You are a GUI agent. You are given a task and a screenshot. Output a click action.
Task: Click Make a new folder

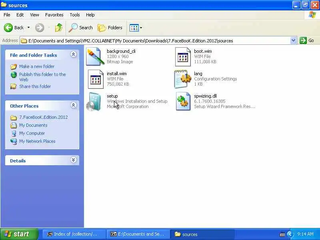37,66
